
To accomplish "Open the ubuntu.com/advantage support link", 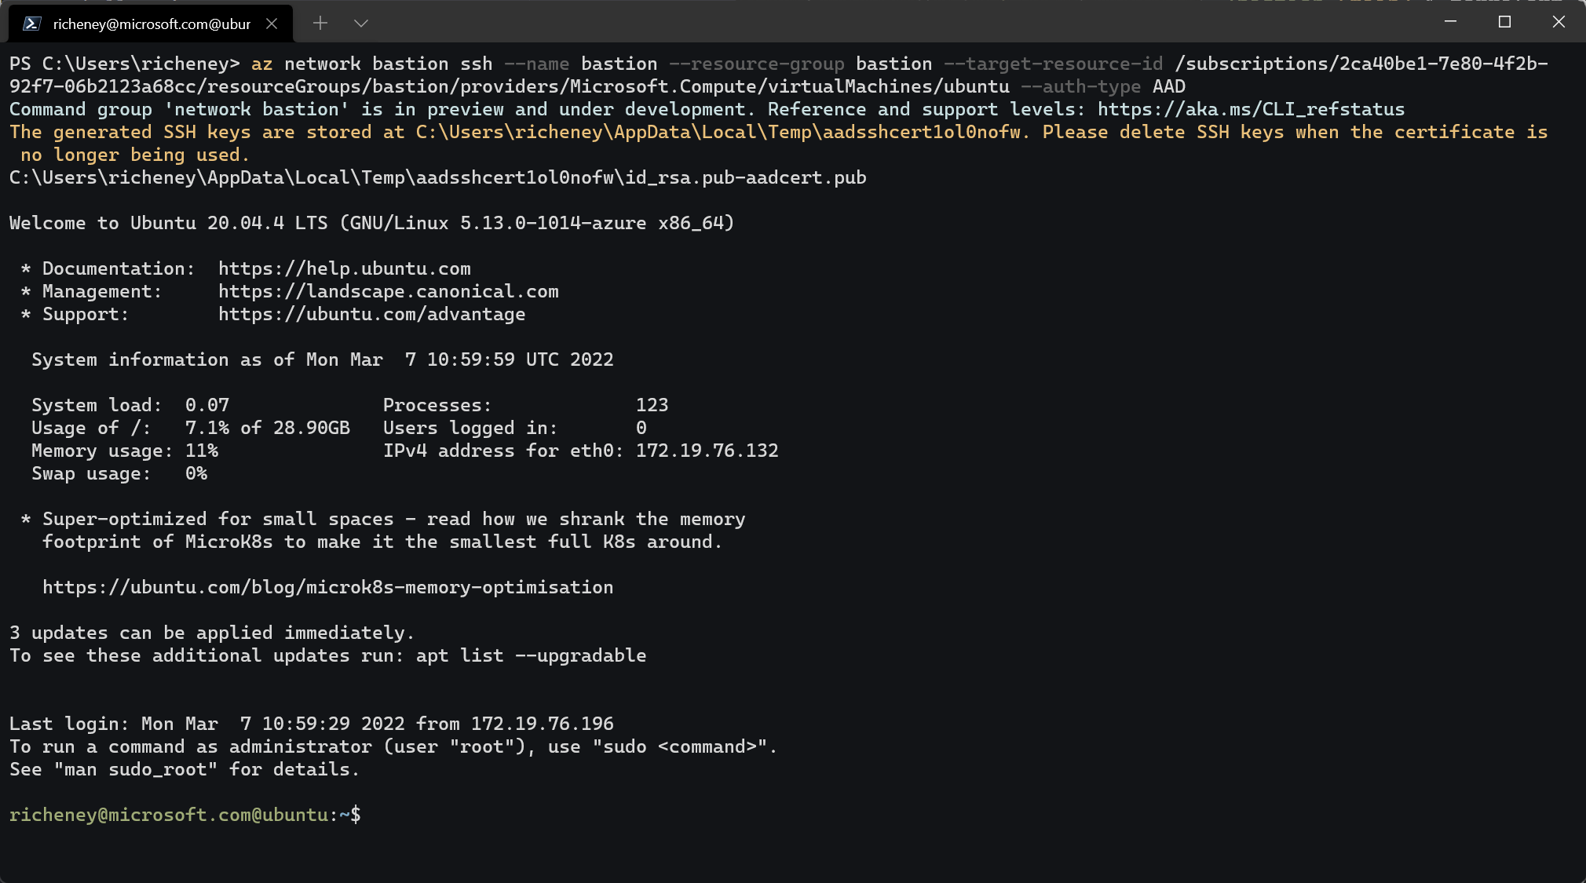I will (371, 314).
